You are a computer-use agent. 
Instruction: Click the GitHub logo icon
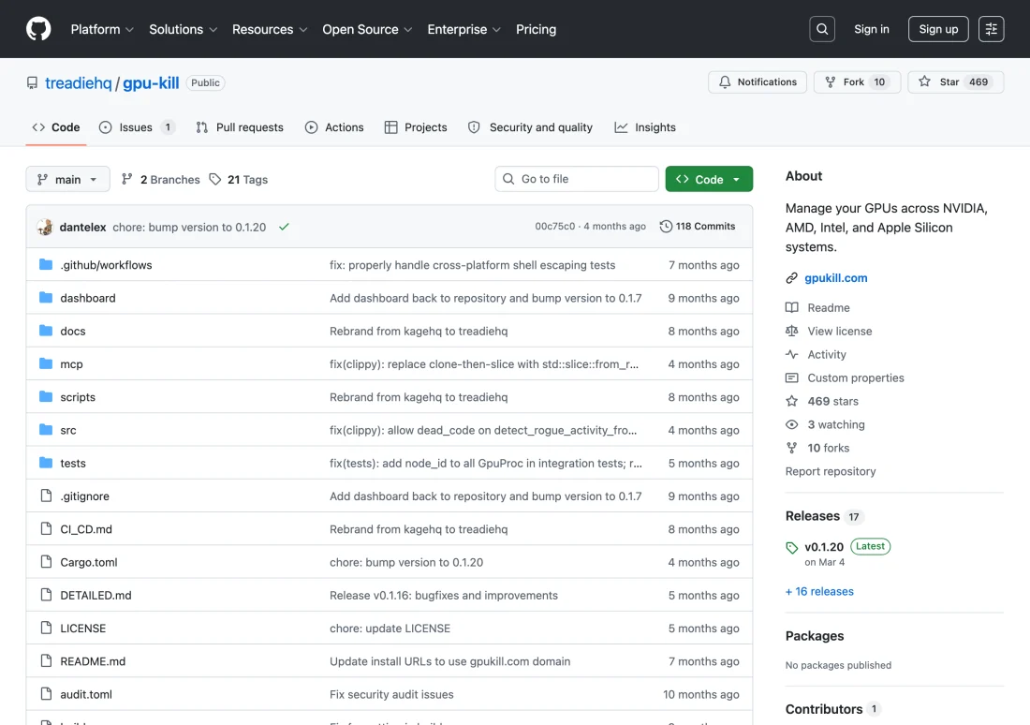pos(38,29)
